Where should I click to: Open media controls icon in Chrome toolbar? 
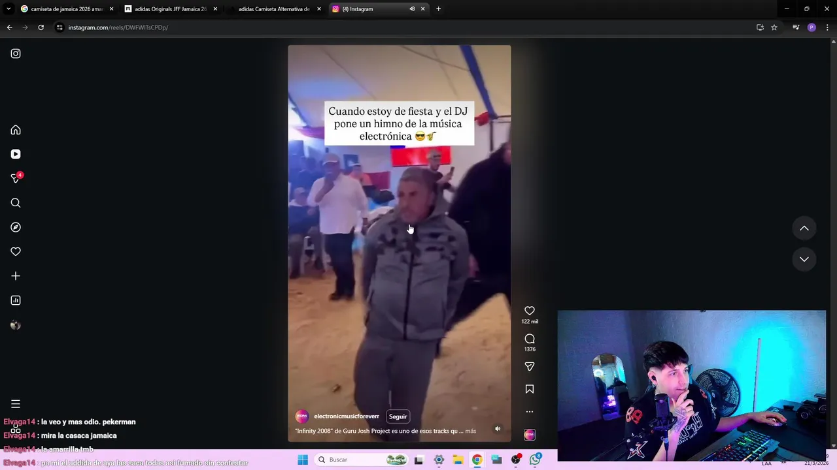pyautogui.click(x=796, y=27)
